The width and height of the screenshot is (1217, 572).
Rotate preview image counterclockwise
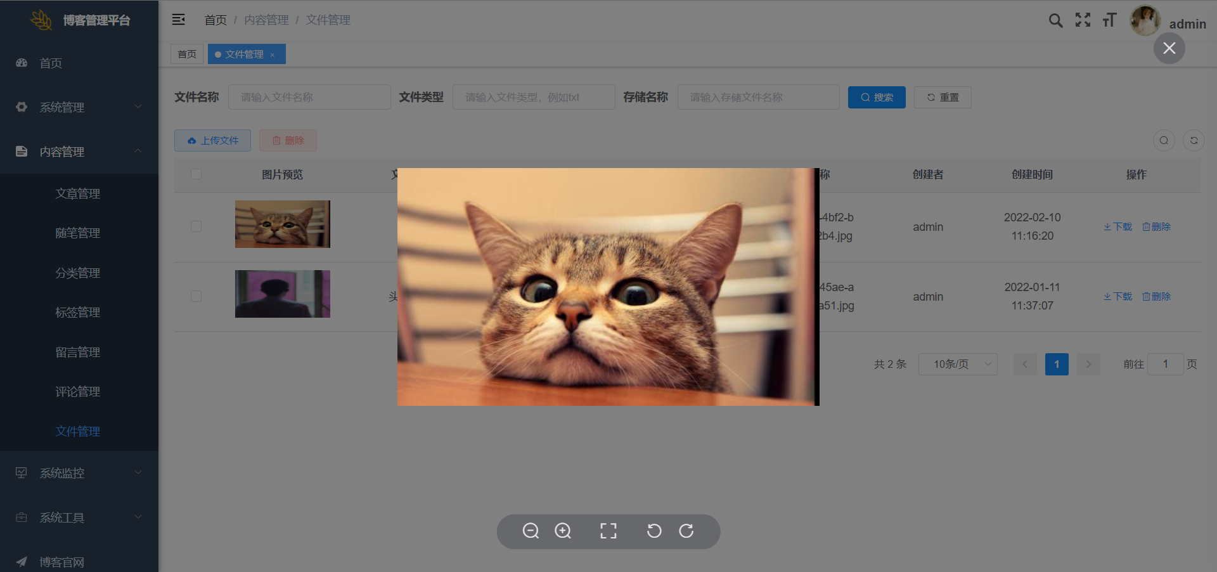(654, 531)
